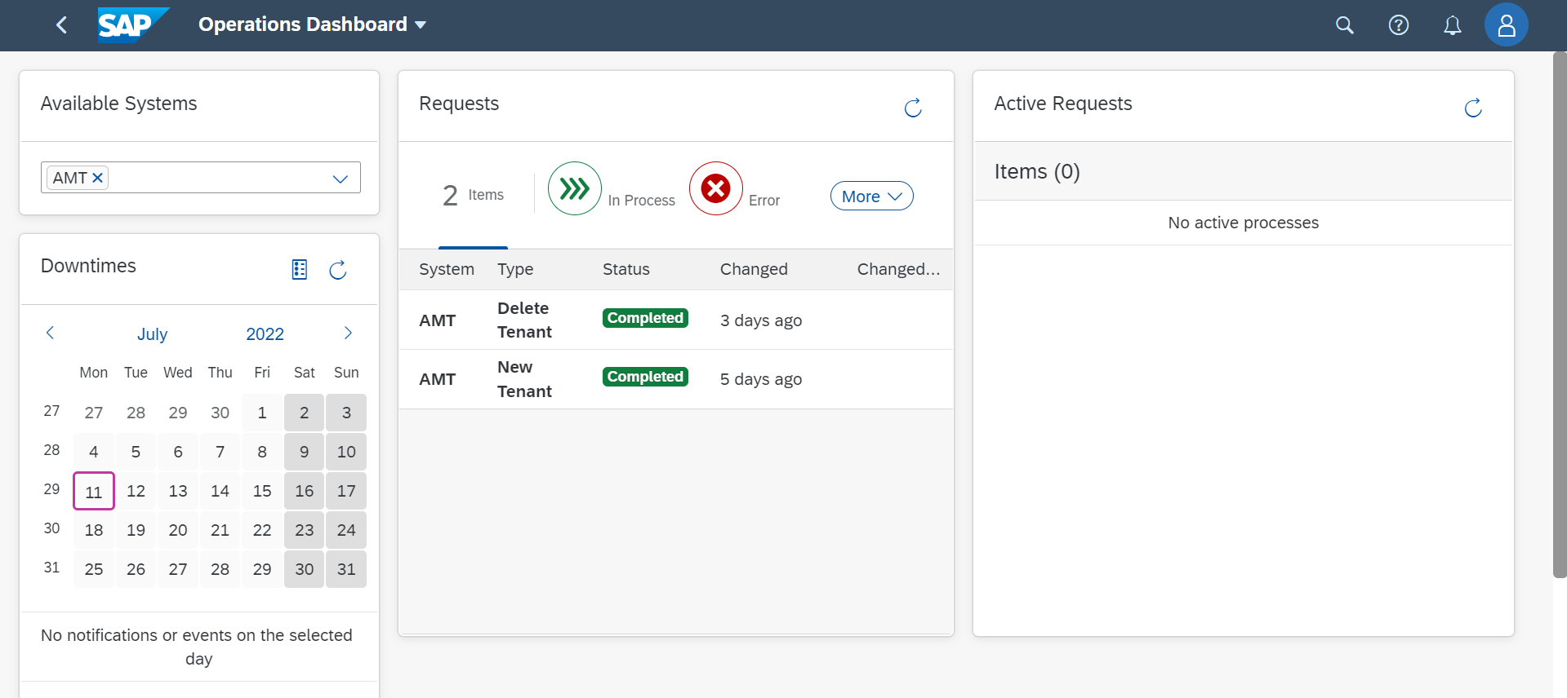1567x698 pixels.
Task: Select July 26 in the calendar
Action: [136, 569]
